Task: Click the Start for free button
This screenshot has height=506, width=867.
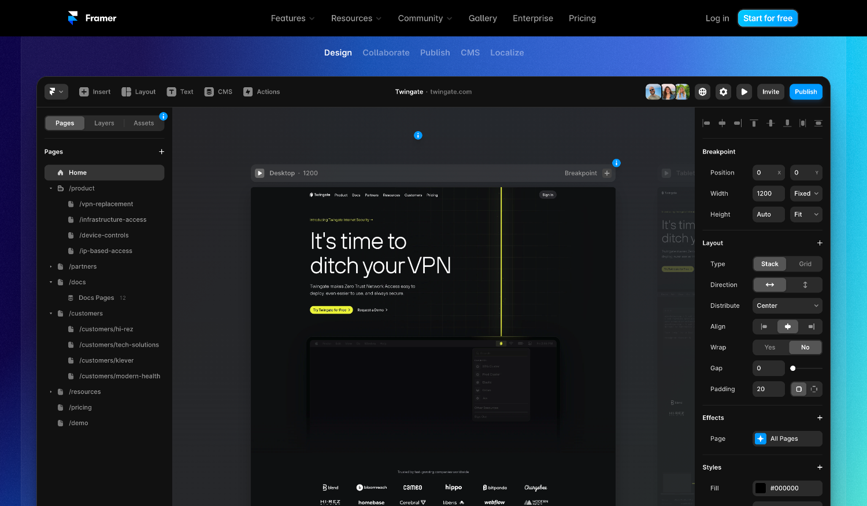Action: [768, 18]
